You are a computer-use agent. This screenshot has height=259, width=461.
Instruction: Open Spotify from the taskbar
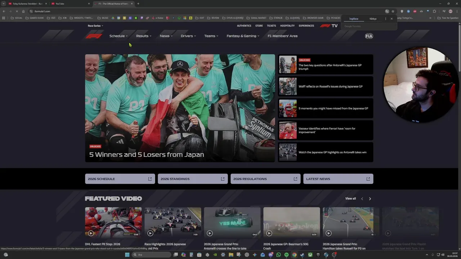(x=286, y=255)
